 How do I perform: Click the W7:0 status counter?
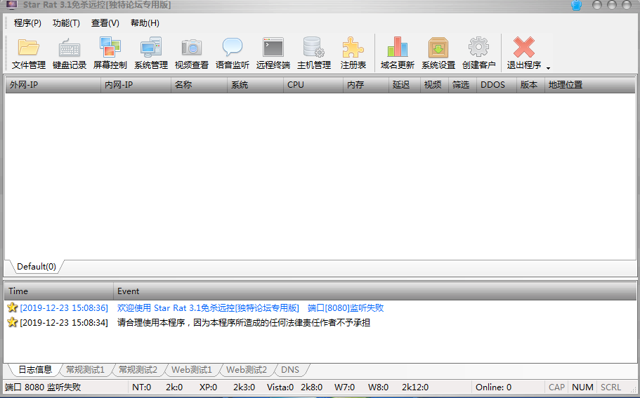tap(344, 387)
